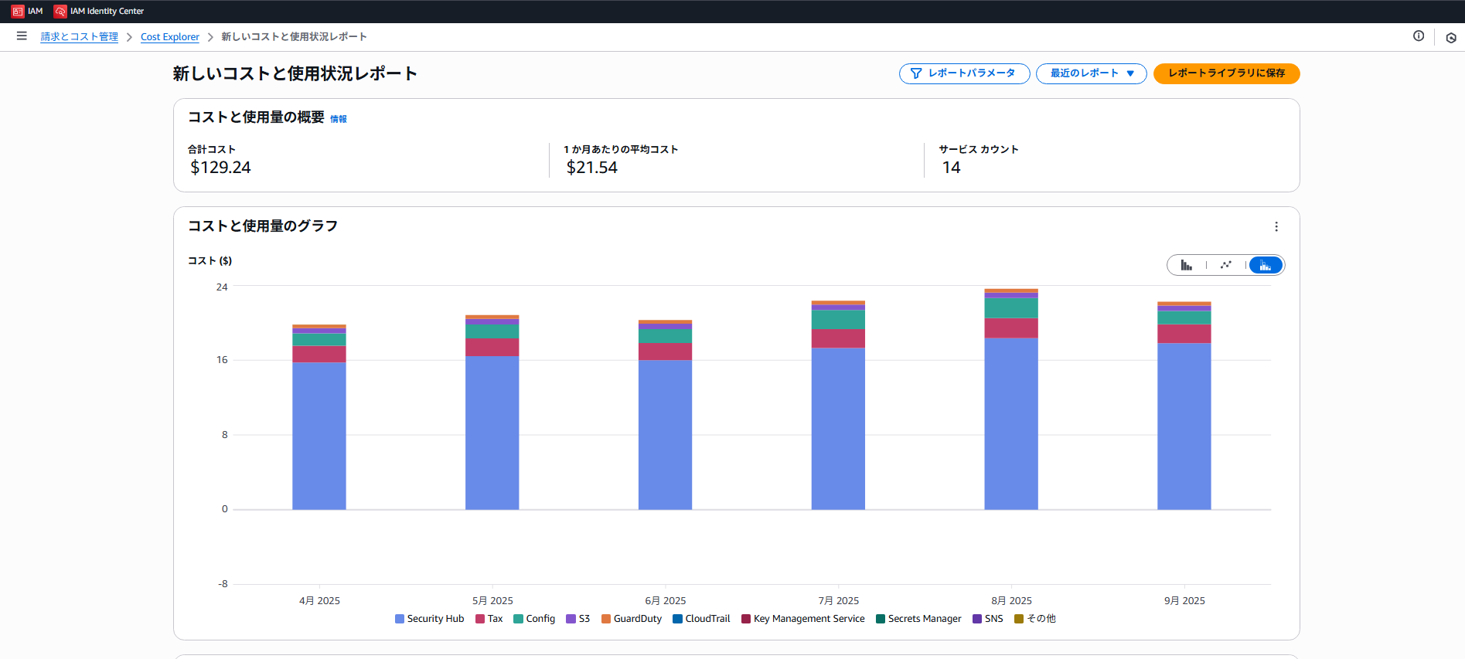Viewport: 1465px width, 659px height.
Task: Toggle その他 legend entry
Action: click(1034, 619)
